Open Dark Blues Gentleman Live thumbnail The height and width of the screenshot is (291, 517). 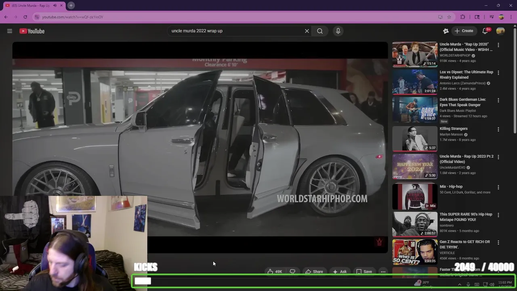point(415,109)
